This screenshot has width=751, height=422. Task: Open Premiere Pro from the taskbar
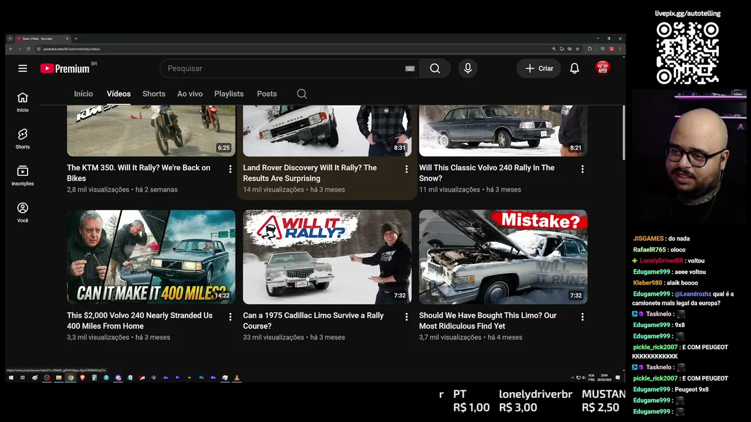pyautogui.click(x=177, y=378)
